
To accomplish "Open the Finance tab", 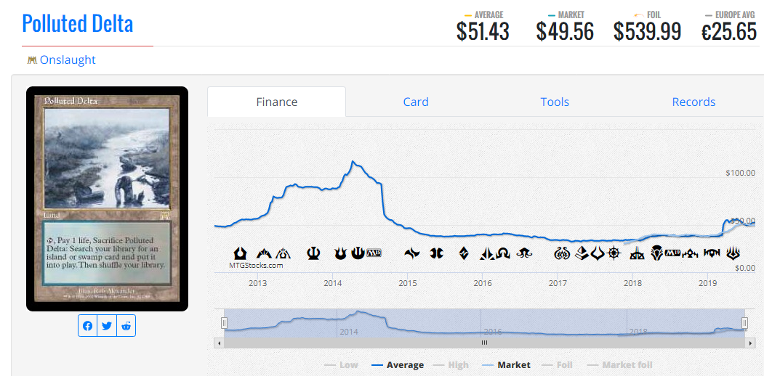I will tap(277, 102).
